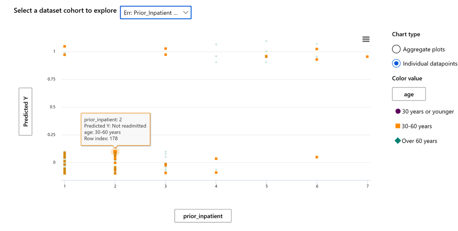Image resolution: width=458 pixels, height=231 pixels.
Task: Click the orange '30-60 years' legend square
Action: (x=397, y=126)
